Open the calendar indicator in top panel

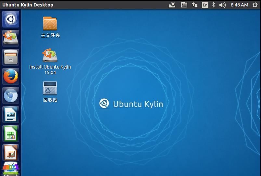click(x=184, y=5)
